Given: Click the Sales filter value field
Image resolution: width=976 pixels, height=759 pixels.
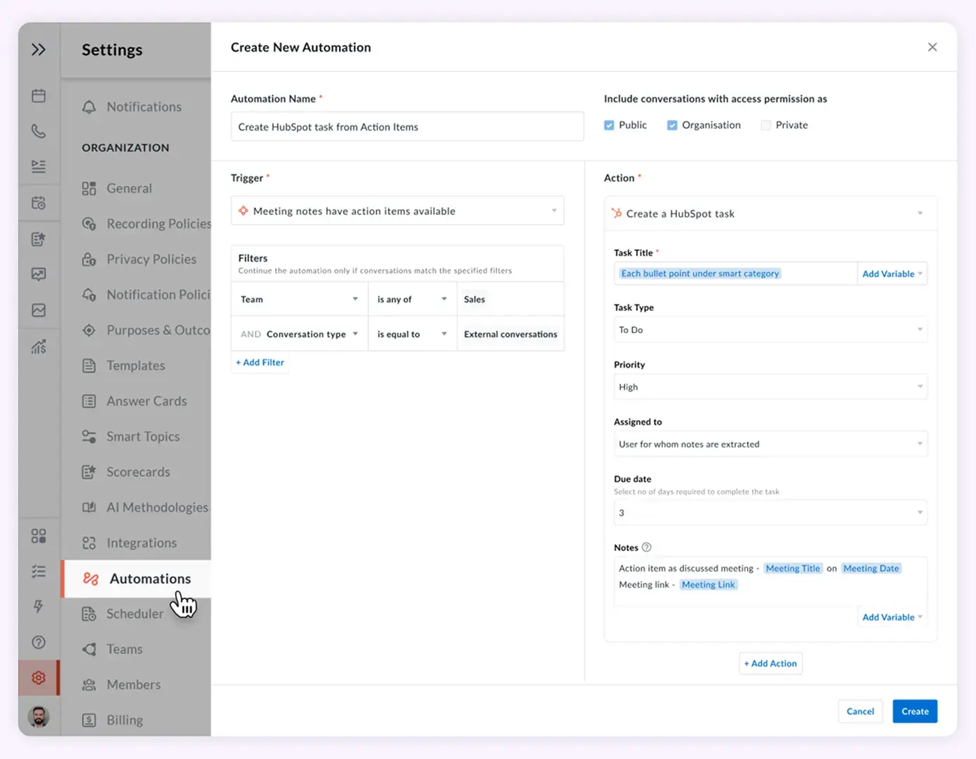Looking at the screenshot, I should pyautogui.click(x=510, y=299).
